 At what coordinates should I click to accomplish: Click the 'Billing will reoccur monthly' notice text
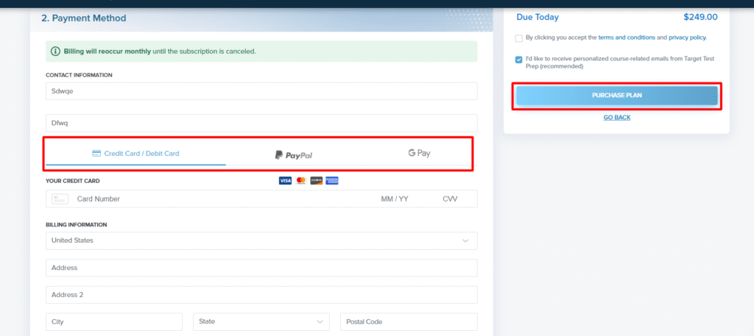(108, 51)
